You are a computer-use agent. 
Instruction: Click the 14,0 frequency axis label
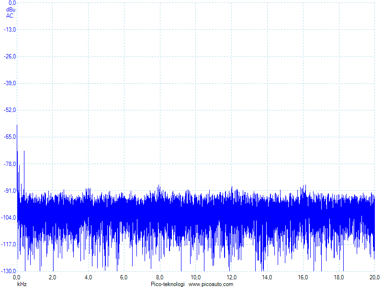tap(267, 277)
